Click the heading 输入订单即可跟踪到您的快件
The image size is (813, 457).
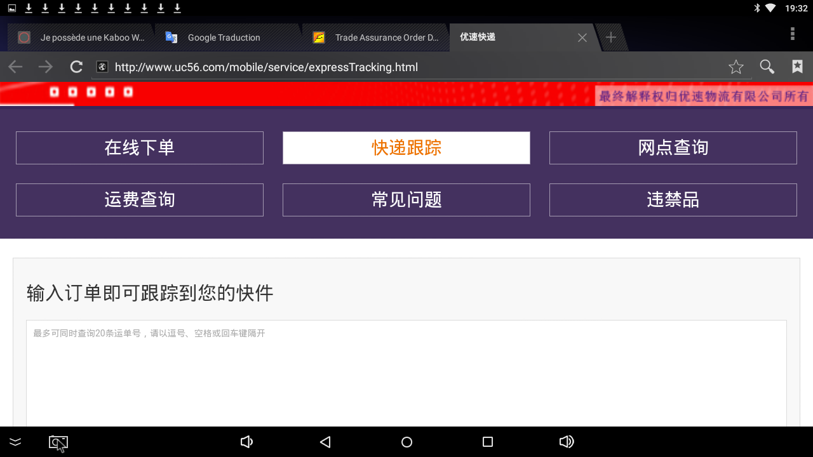[150, 293]
